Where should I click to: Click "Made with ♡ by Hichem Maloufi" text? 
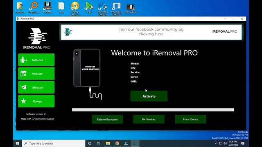click(37, 119)
